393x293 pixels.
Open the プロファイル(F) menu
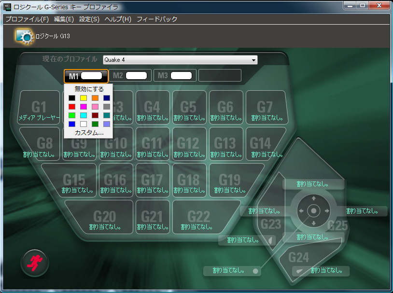click(x=27, y=19)
